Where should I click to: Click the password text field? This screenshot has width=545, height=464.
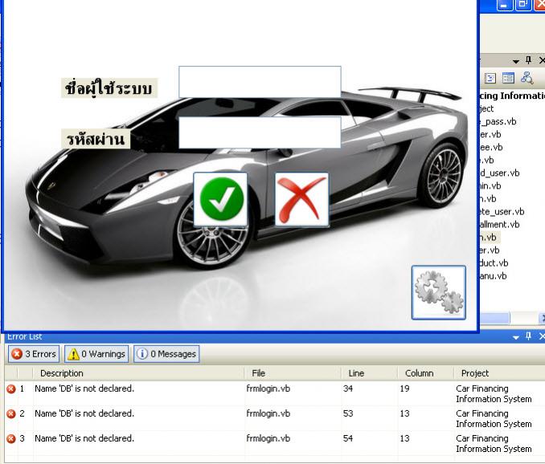coord(260,132)
